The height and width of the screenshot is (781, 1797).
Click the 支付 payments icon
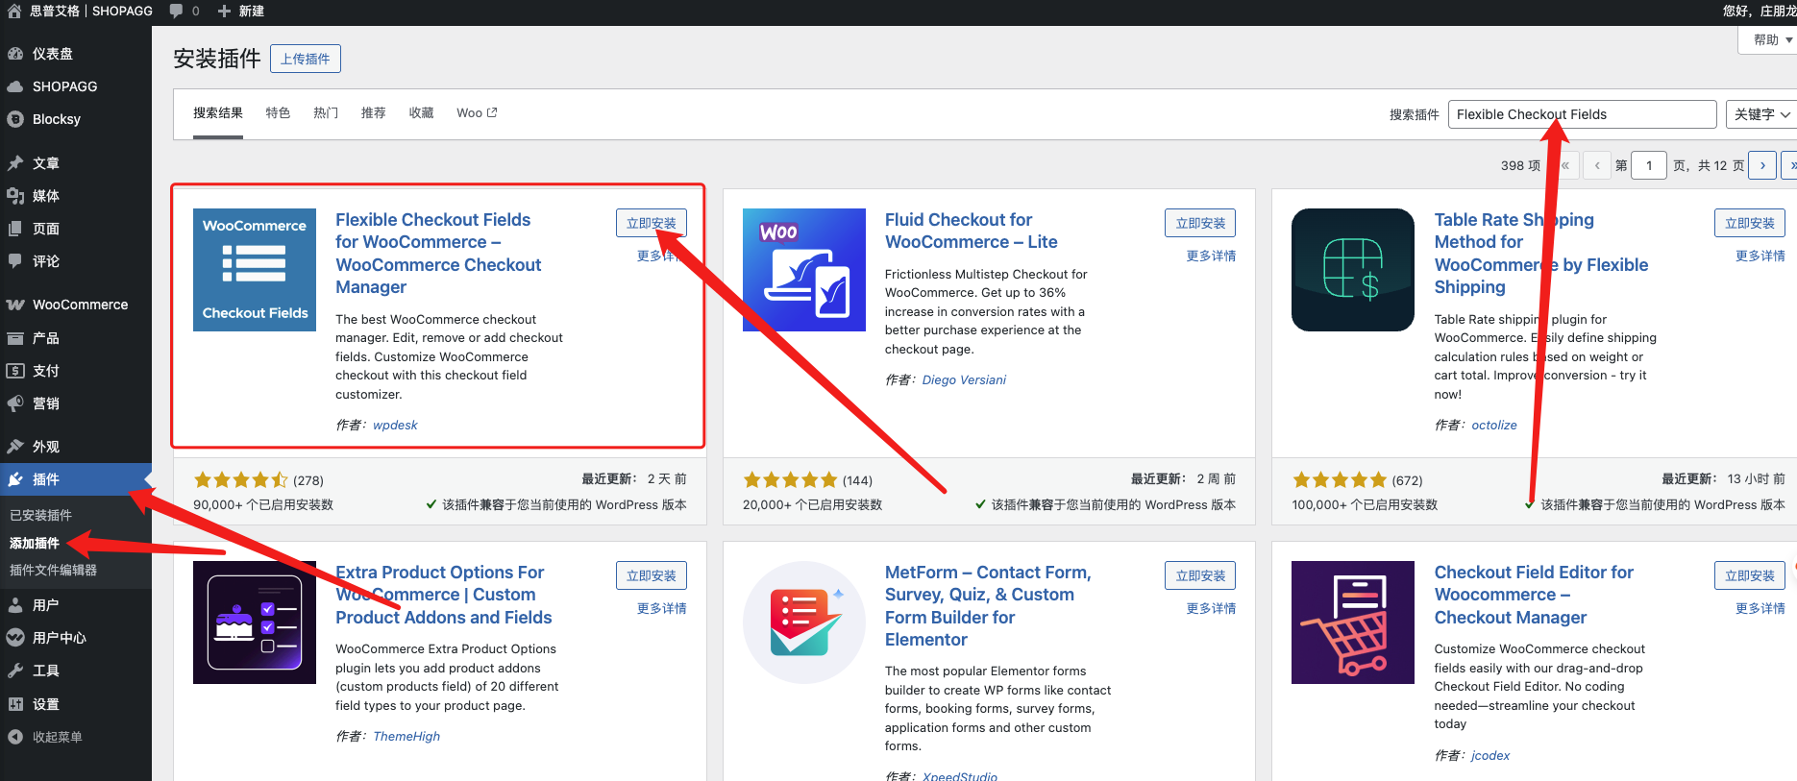pyautogui.click(x=15, y=371)
